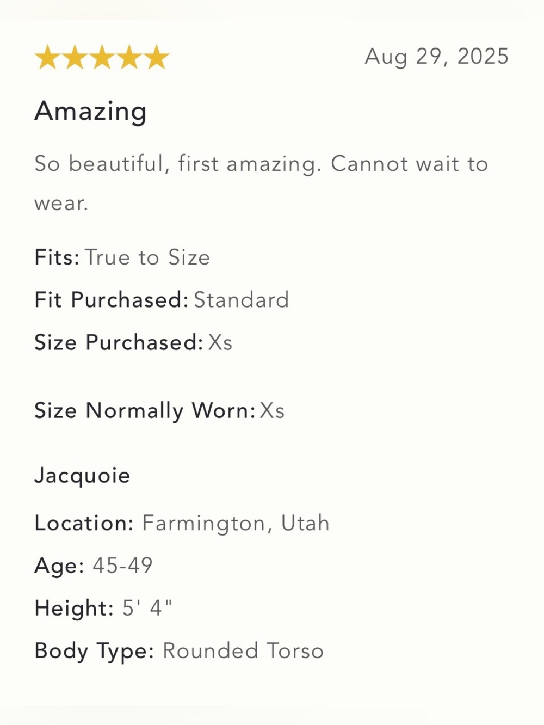This screenshot has width=544, height=725.
Task: Click the Rounded Torso body type
Action: (x=243, y=651)
